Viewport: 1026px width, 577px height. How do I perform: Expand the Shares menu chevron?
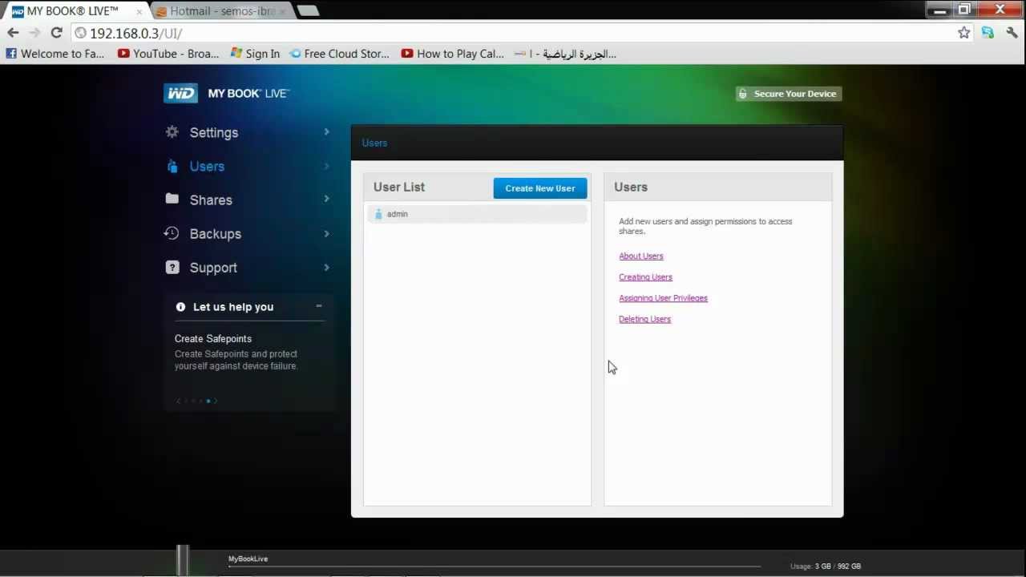(326, 199)
